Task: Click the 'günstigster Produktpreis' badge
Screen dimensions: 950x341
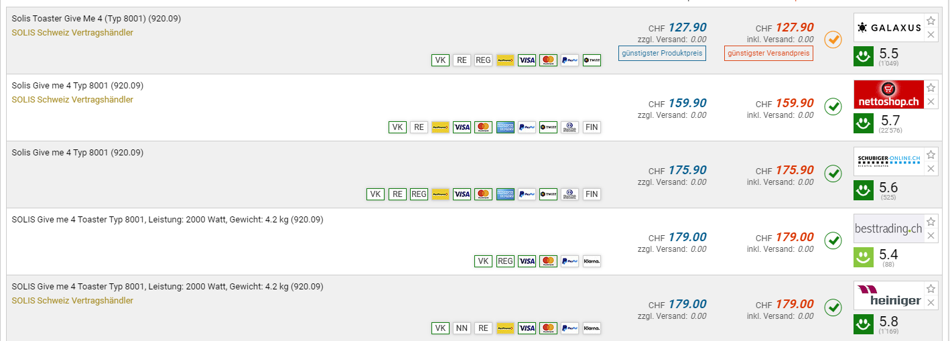Action: 662,53
